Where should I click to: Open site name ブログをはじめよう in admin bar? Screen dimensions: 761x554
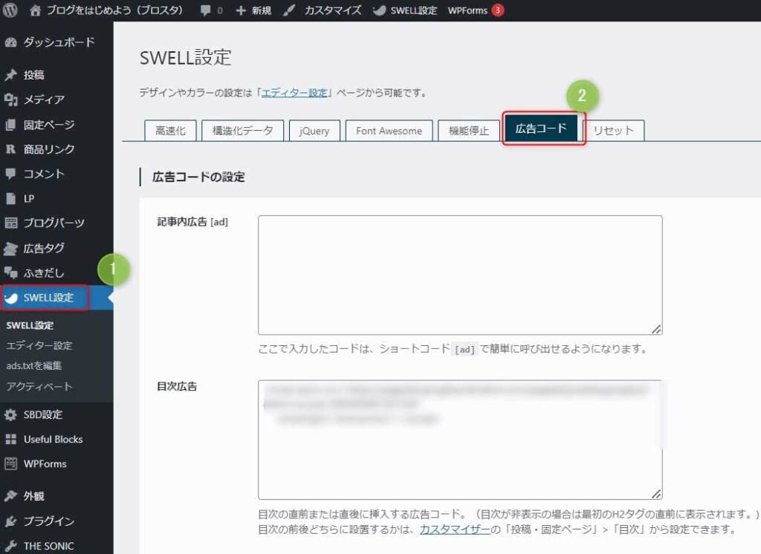[x=115, y=10]
